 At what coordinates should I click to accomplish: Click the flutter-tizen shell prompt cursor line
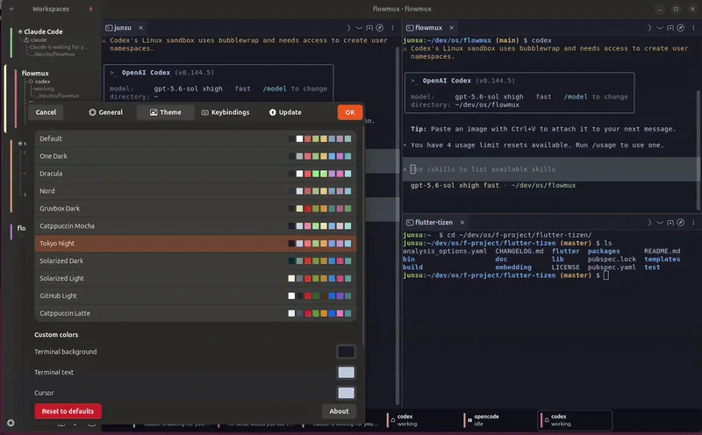pyautogui.click(x=506, y=275)
